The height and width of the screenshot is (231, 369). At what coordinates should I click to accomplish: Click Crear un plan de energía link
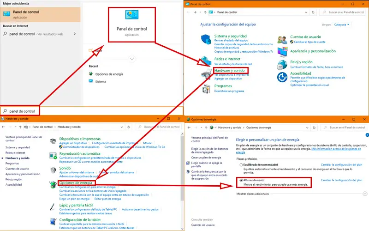point(206,158)
